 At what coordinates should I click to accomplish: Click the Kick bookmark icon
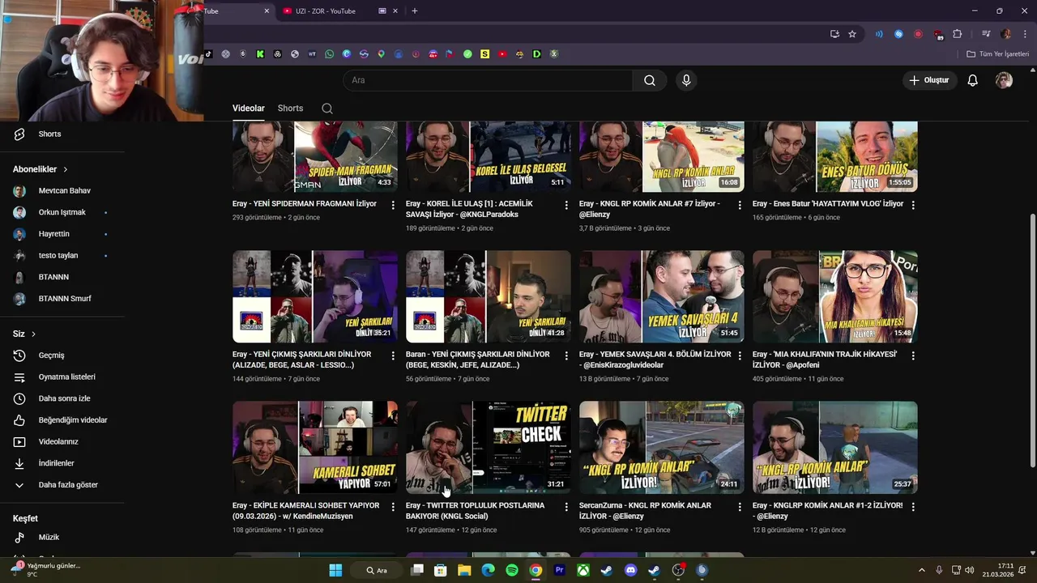pos(260,54)
